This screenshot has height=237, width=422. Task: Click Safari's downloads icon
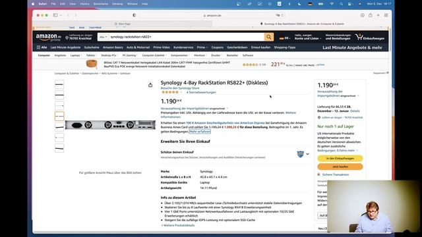tap(363, 15)
